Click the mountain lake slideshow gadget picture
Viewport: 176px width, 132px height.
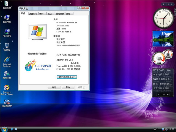(x=163, y=39)
